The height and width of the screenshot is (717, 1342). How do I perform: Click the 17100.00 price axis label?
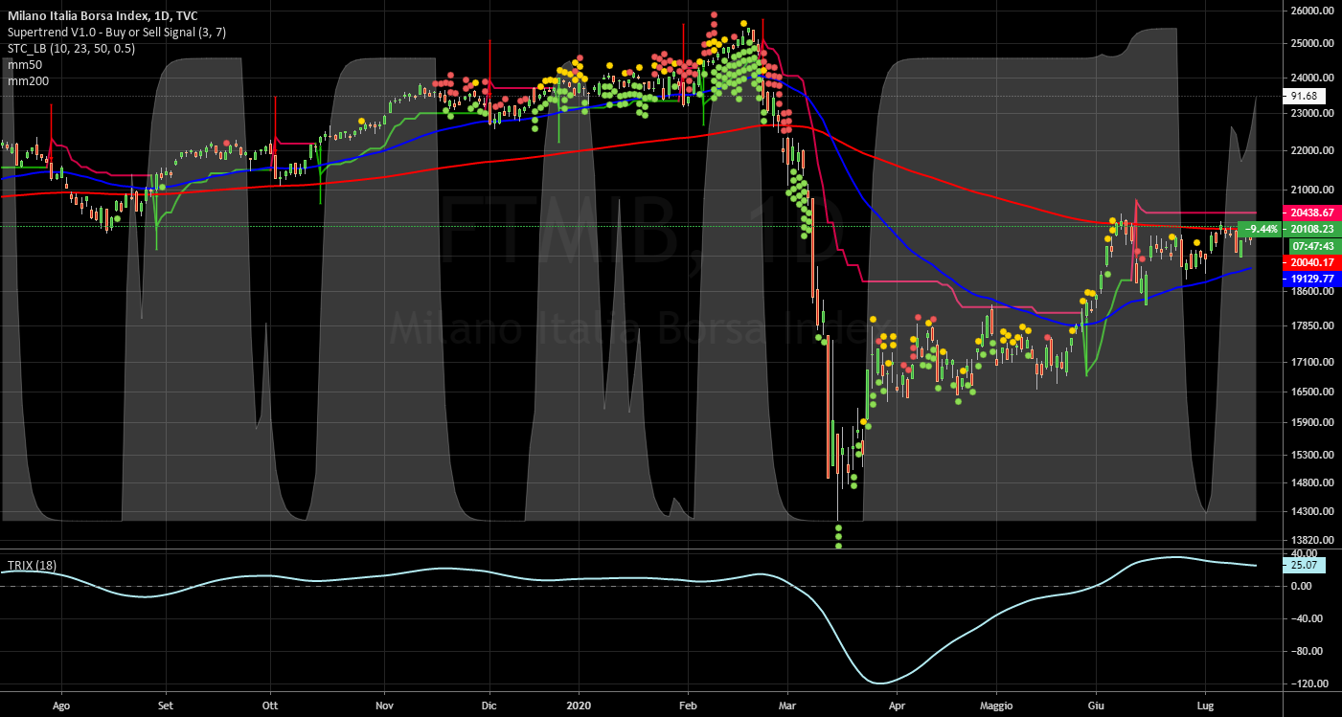pyautogui.click(x=1310, y=362)
